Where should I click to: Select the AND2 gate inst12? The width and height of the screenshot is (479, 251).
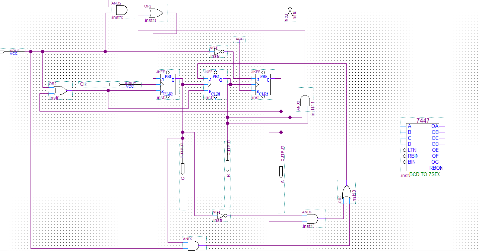(121, 10)
